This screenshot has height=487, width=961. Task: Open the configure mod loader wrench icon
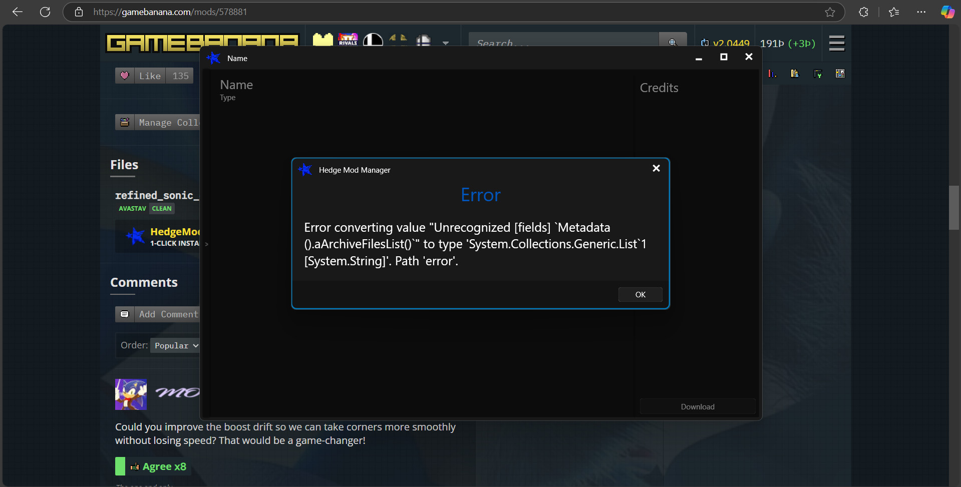point(818,73)
